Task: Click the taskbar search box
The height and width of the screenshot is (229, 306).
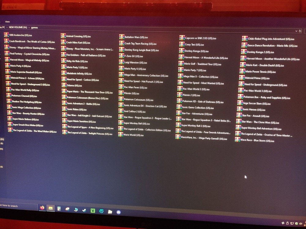Action: click(12, 206)
